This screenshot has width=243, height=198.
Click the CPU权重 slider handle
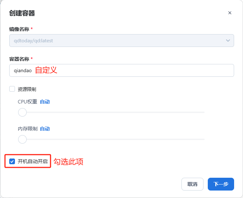[x=22, y=112]
